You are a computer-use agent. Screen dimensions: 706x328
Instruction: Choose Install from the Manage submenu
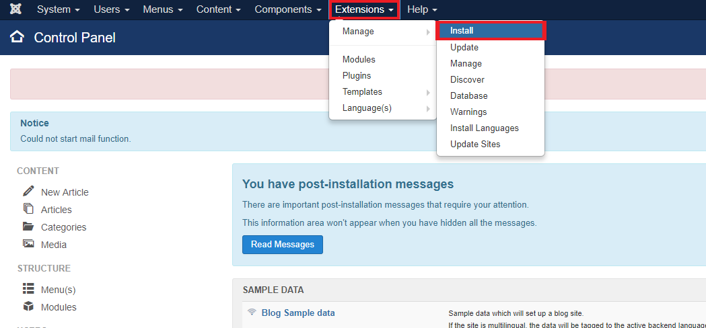tap(491, 31)
